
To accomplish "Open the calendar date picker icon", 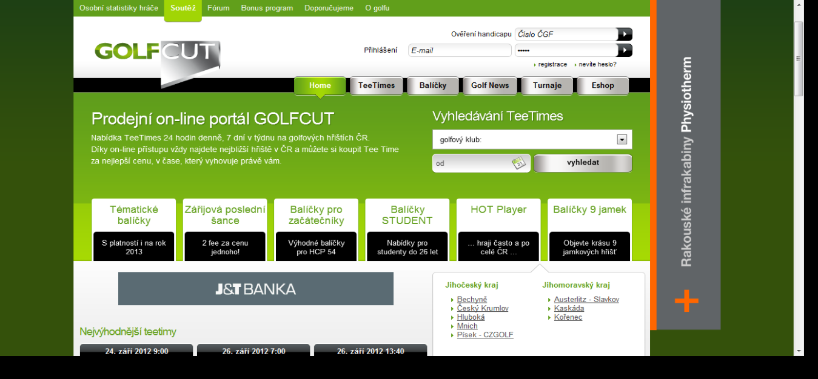I will pos(518,163).
